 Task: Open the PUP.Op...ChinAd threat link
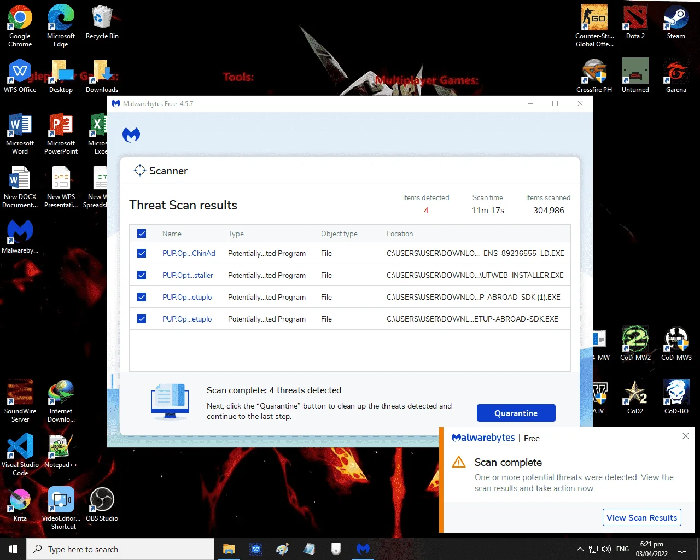(189, 253)
